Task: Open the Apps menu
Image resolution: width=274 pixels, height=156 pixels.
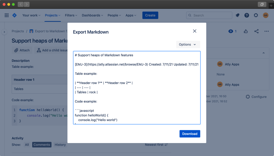Action: (x=131, y=15)
